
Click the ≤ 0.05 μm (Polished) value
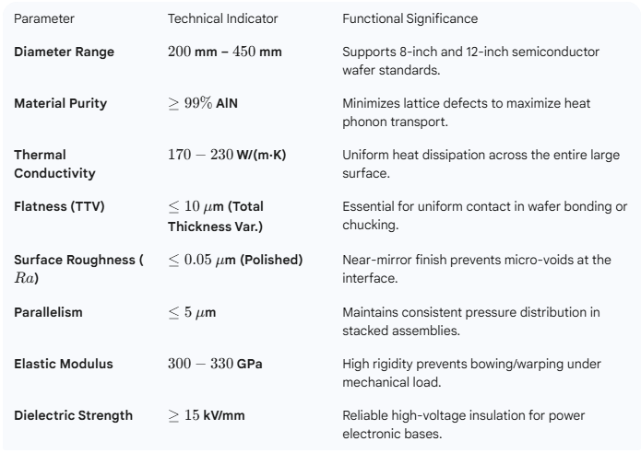tap(235, 260)
